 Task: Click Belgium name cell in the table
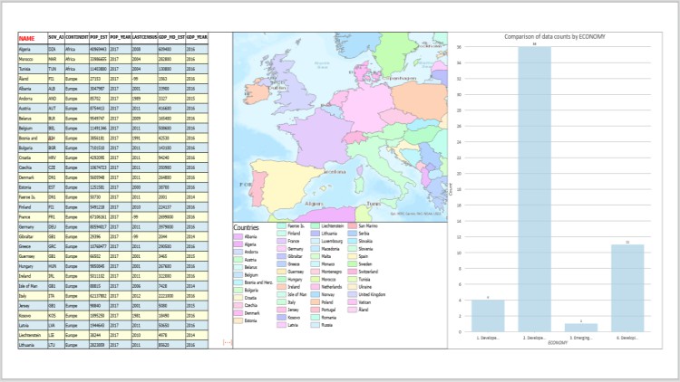(33, 129)
